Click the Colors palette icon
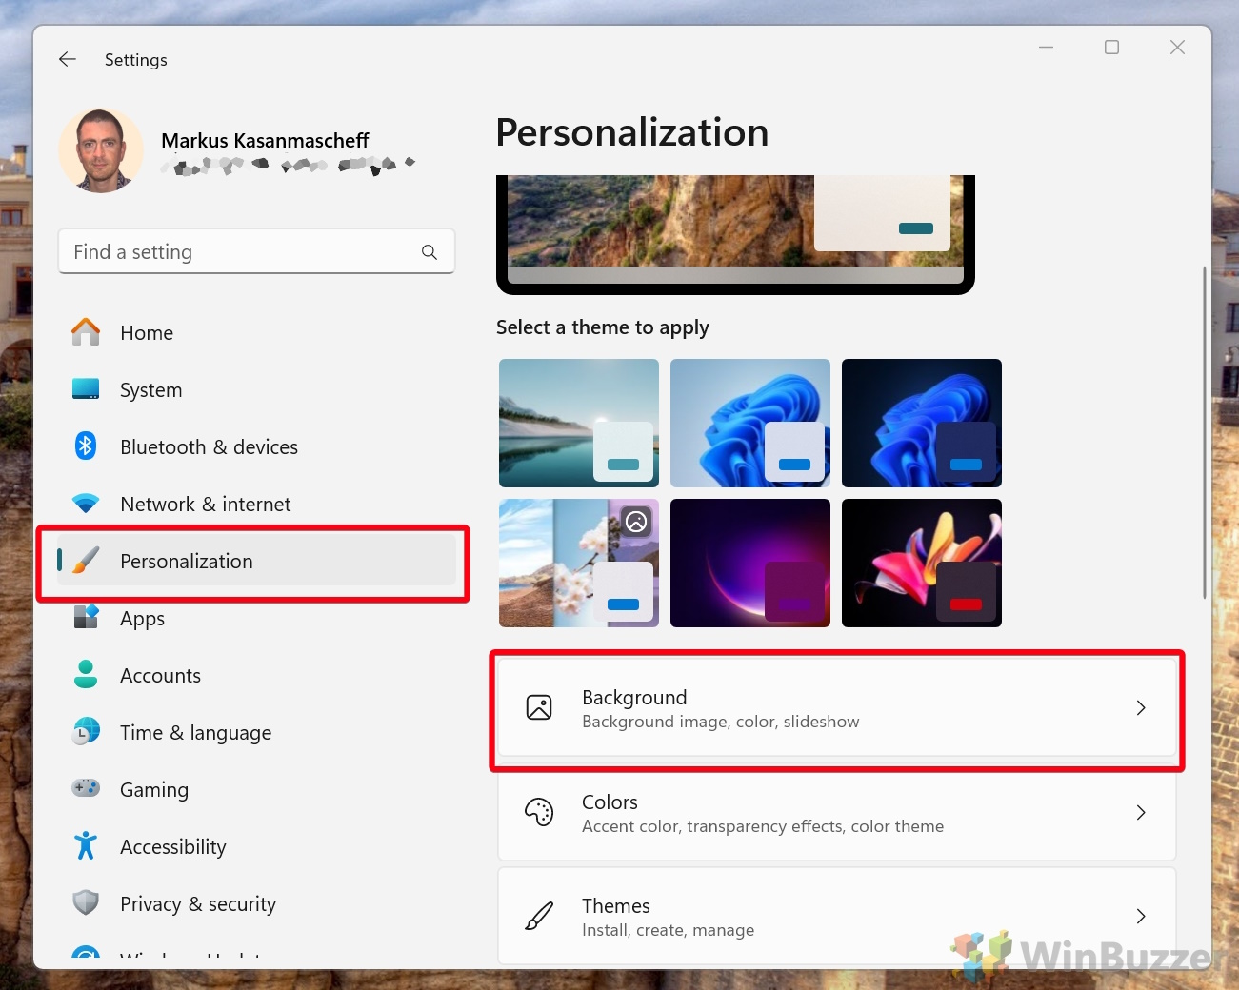 click(x=539, y=812)
